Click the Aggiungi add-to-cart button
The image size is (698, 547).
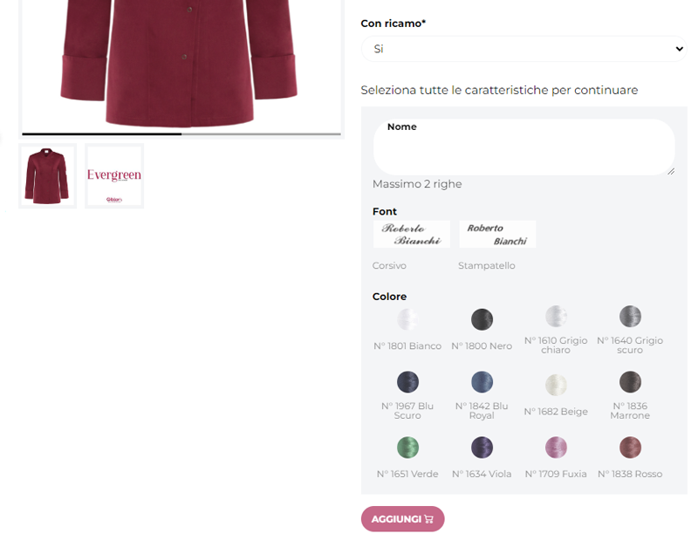pos(402,519)
